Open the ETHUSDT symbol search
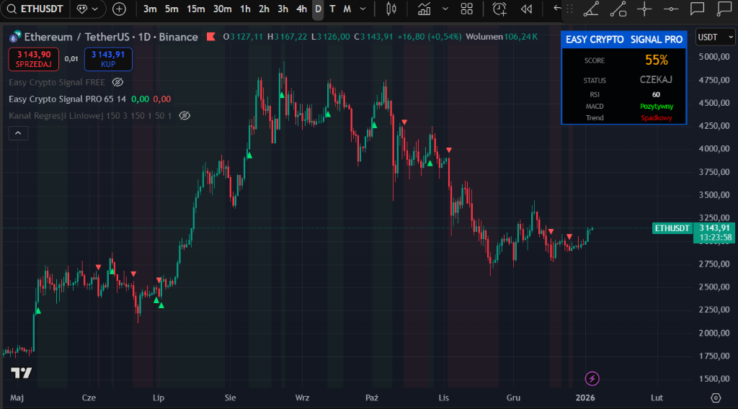Viewport: 738px width, 409px height. [x=35, y=9]
